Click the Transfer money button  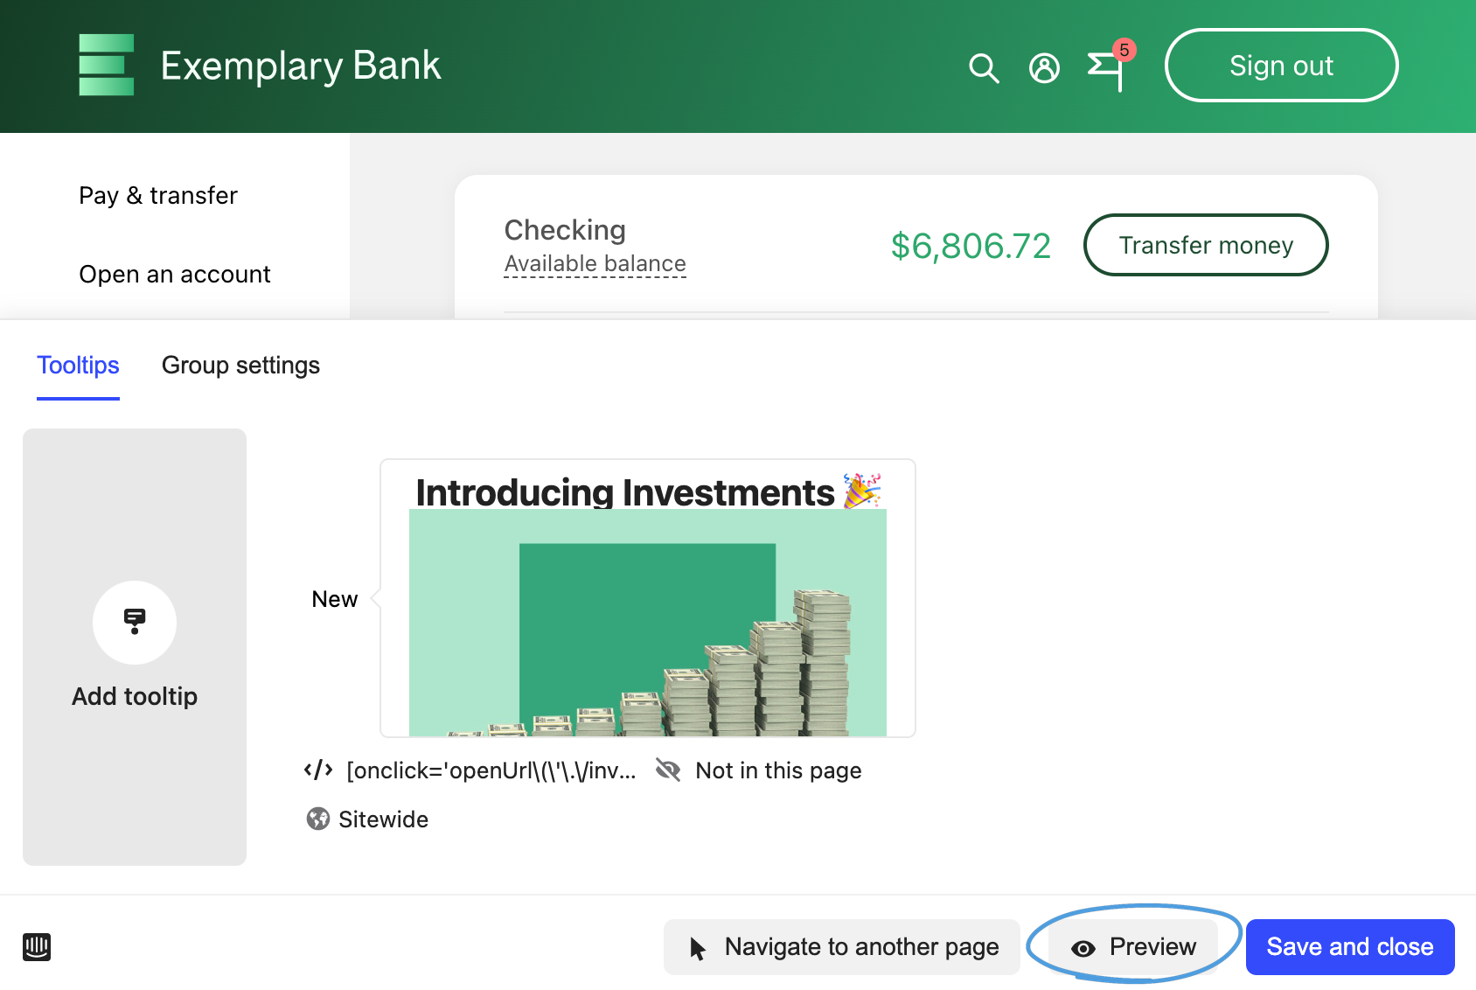(1205, 245)
